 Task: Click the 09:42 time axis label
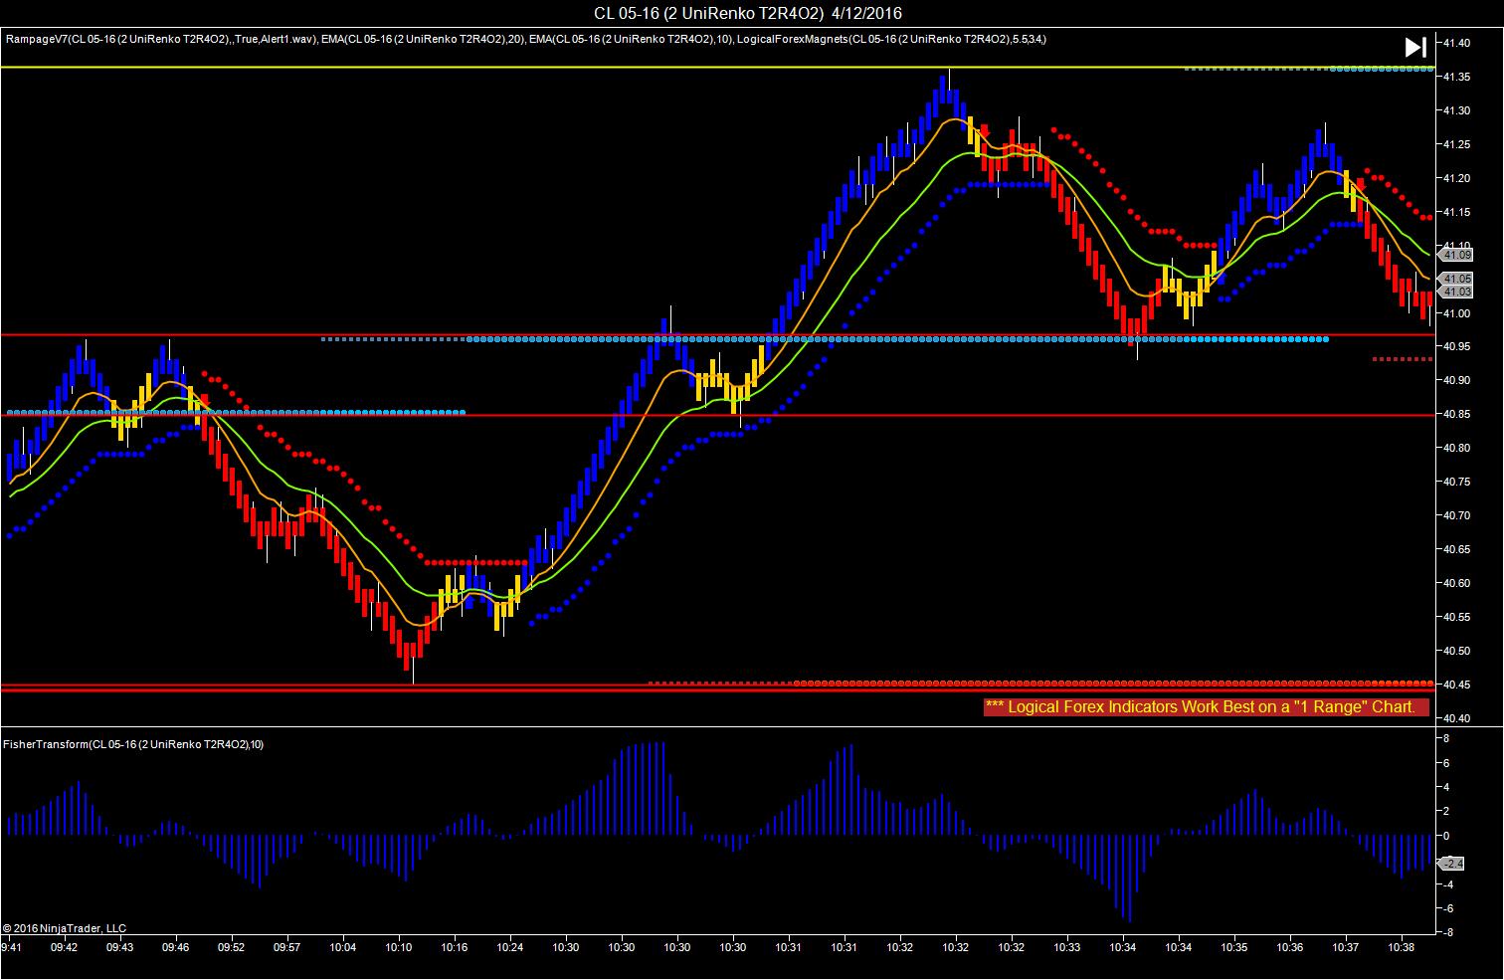click(65, 948)
